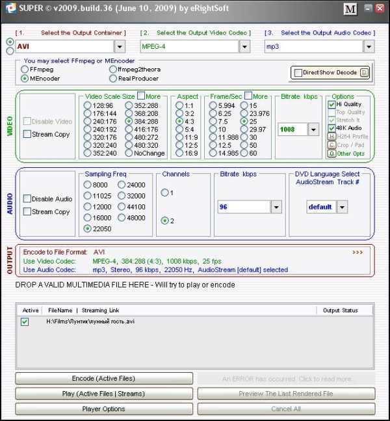This screenshot has width=390, height=421.
Task: Expand video Bitrate kbps dropdown
Action: 313,129
